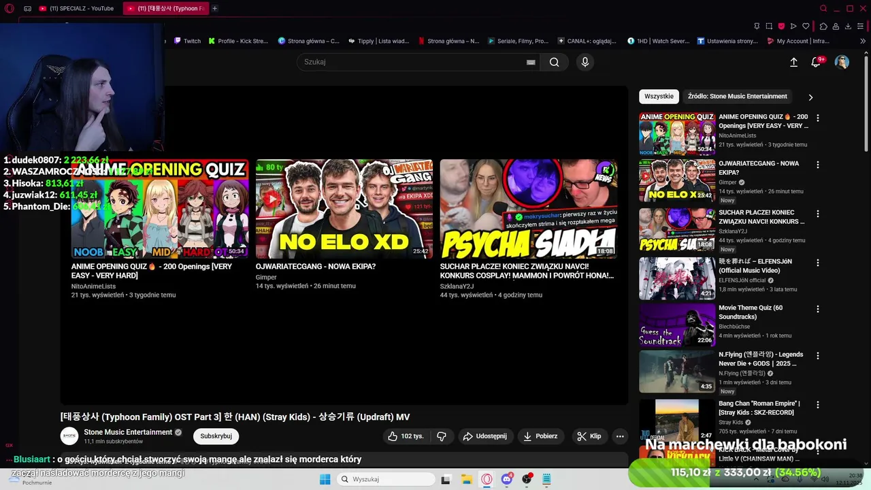Open PSYCHA SIADŁA end-screen video thumbnail
This screenshot has height=490, width=871.
click(x=529, y=209)
